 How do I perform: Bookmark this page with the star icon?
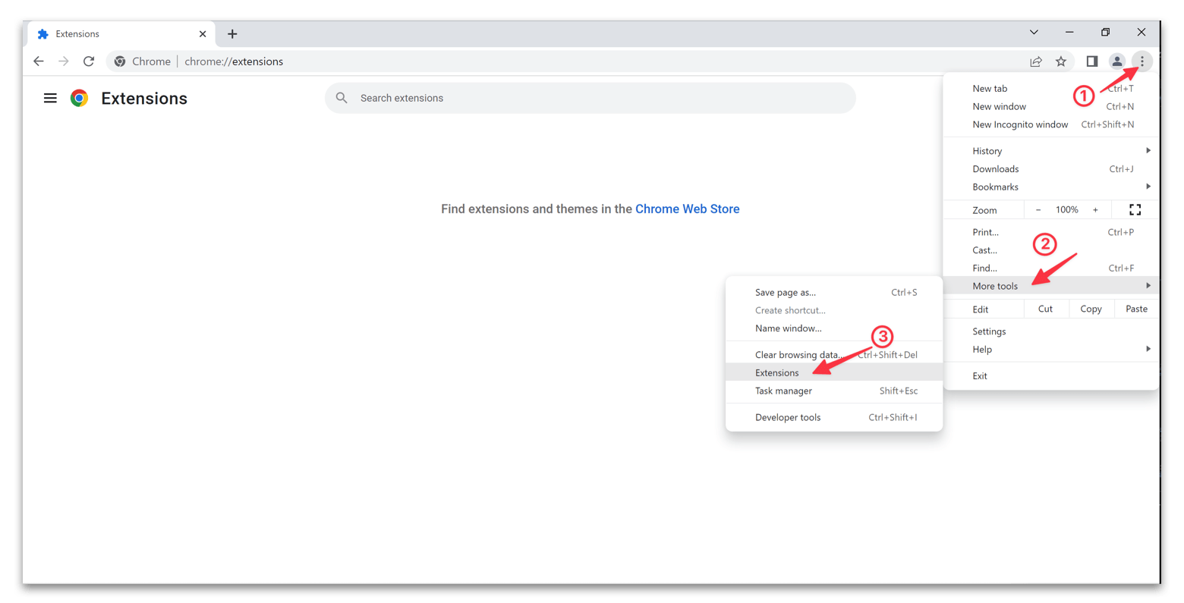click(1060, 61)
